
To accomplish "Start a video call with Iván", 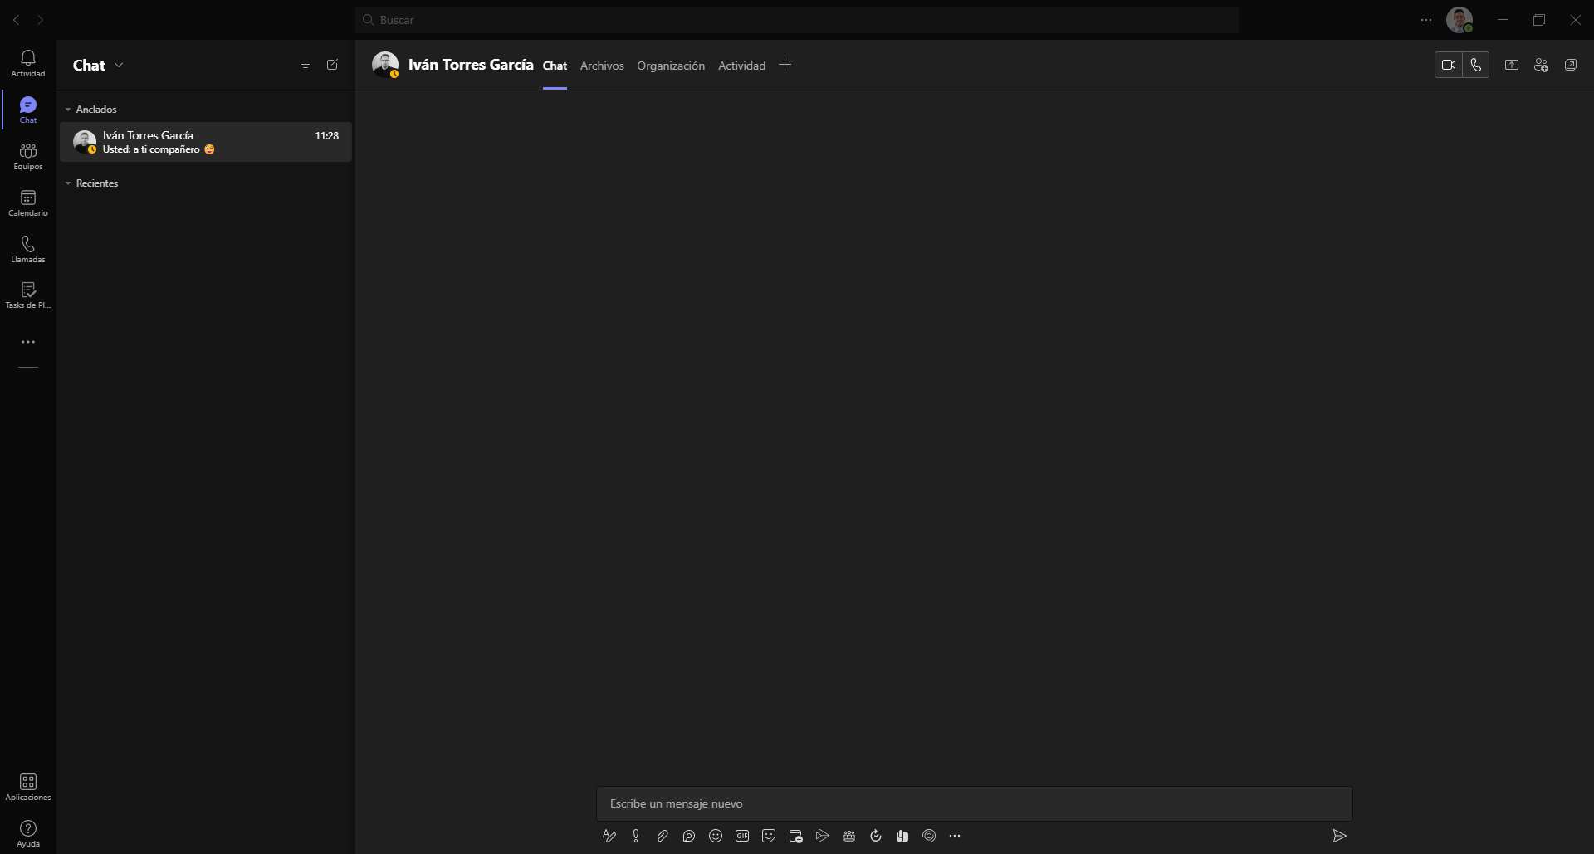I will (1449, 65).
